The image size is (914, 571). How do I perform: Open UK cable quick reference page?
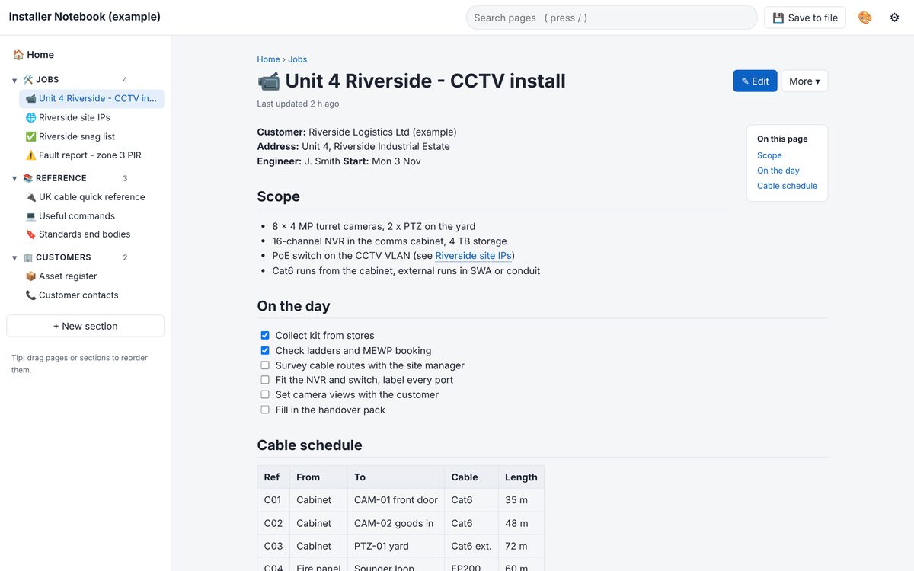[91, 197]
